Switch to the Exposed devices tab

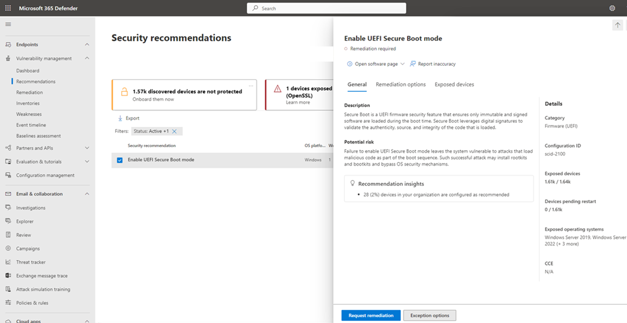tap(454, 84)
